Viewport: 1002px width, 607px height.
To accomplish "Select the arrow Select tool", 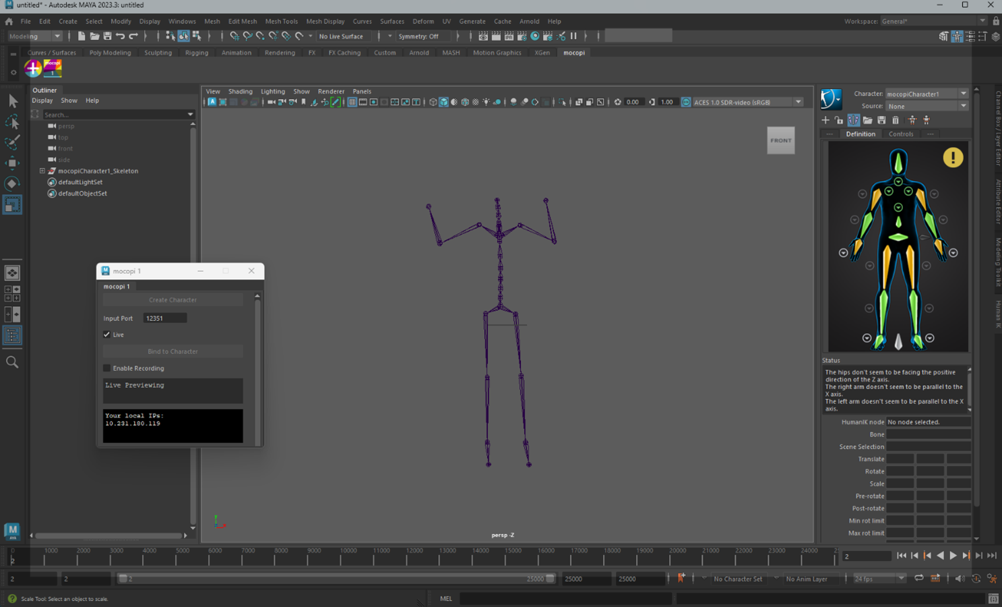I will (13, 101).
